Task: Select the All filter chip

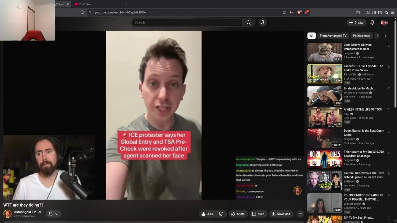Action: (311, 36)
